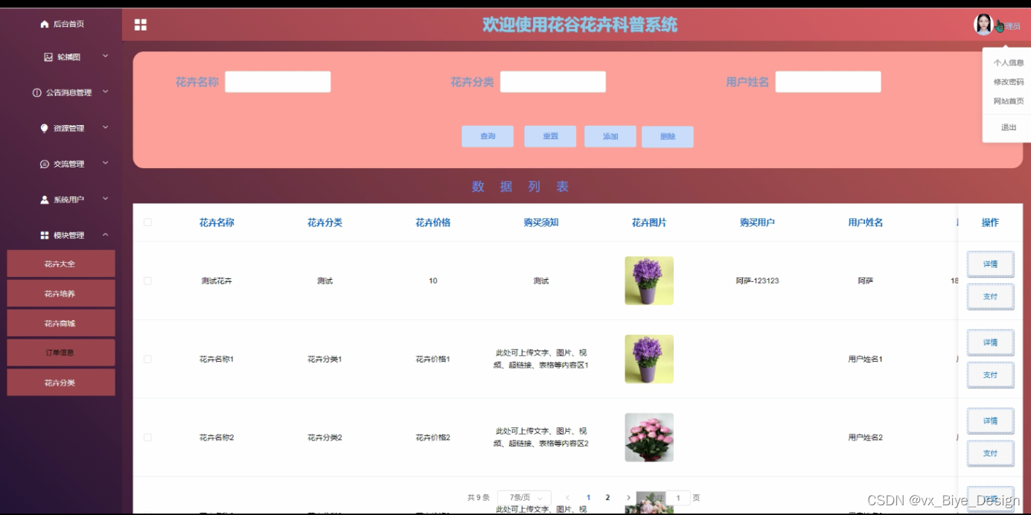Select page 1 in pagination
The image size is (1031, 515).
coord(588,498)
